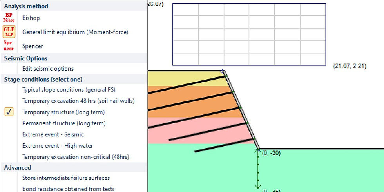Select Extreme event - Seismic condition
Image resolution: width=384 pixels, height=192 pixels.
53,134
